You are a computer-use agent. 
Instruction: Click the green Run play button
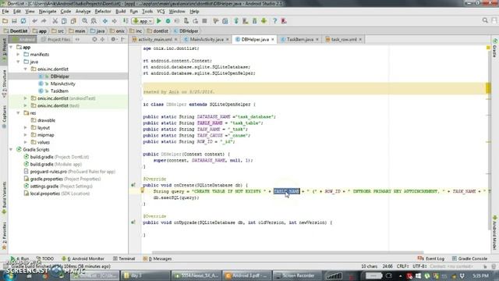click(159, 21)
